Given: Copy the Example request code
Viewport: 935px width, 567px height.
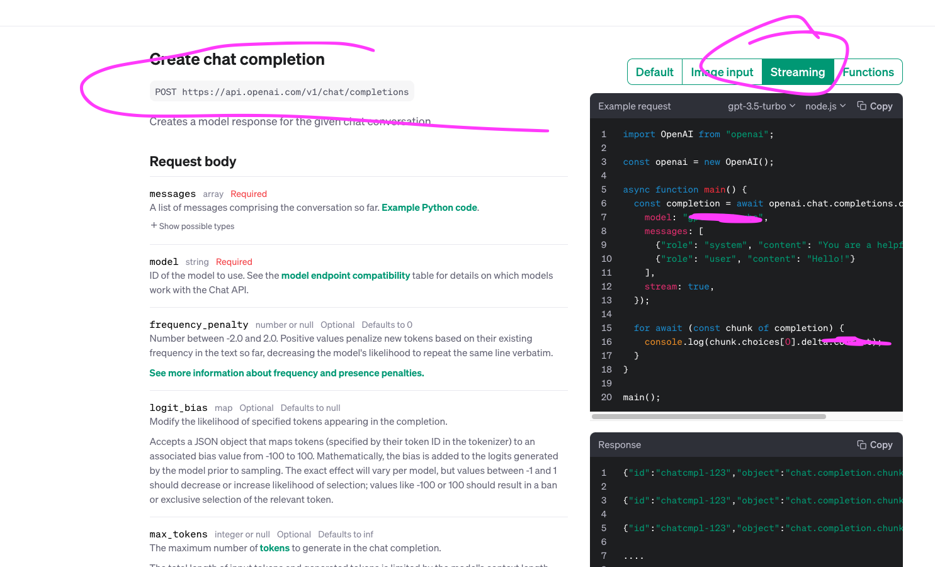Looking at the screenshot, I should (875, 106).
